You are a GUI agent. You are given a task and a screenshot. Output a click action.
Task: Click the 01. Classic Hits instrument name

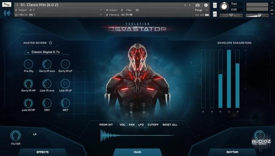click(39, 5)
